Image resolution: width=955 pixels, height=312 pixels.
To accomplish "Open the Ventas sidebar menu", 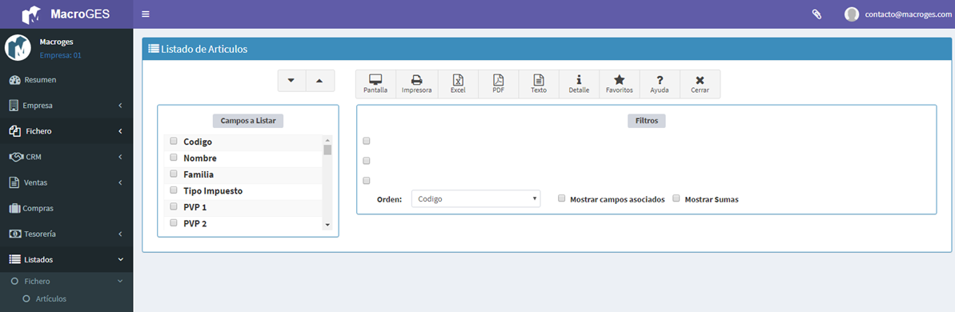I will pyautogui.click(x=66, y=182).
